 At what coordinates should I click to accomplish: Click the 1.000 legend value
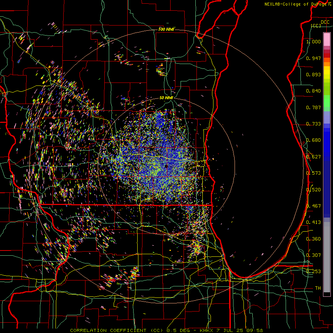tap(313, 41)
